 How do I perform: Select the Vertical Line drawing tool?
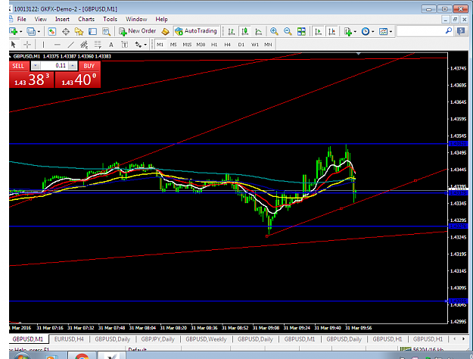(43, 45)
